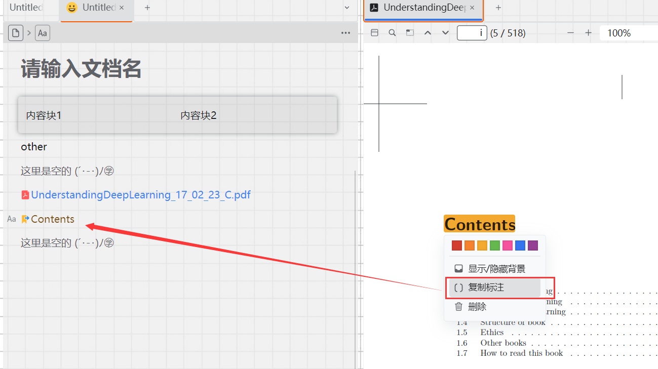Viewport: 658px width, 369px height.
Task: Click the rectangle annotation select icon
Action: 410,33
